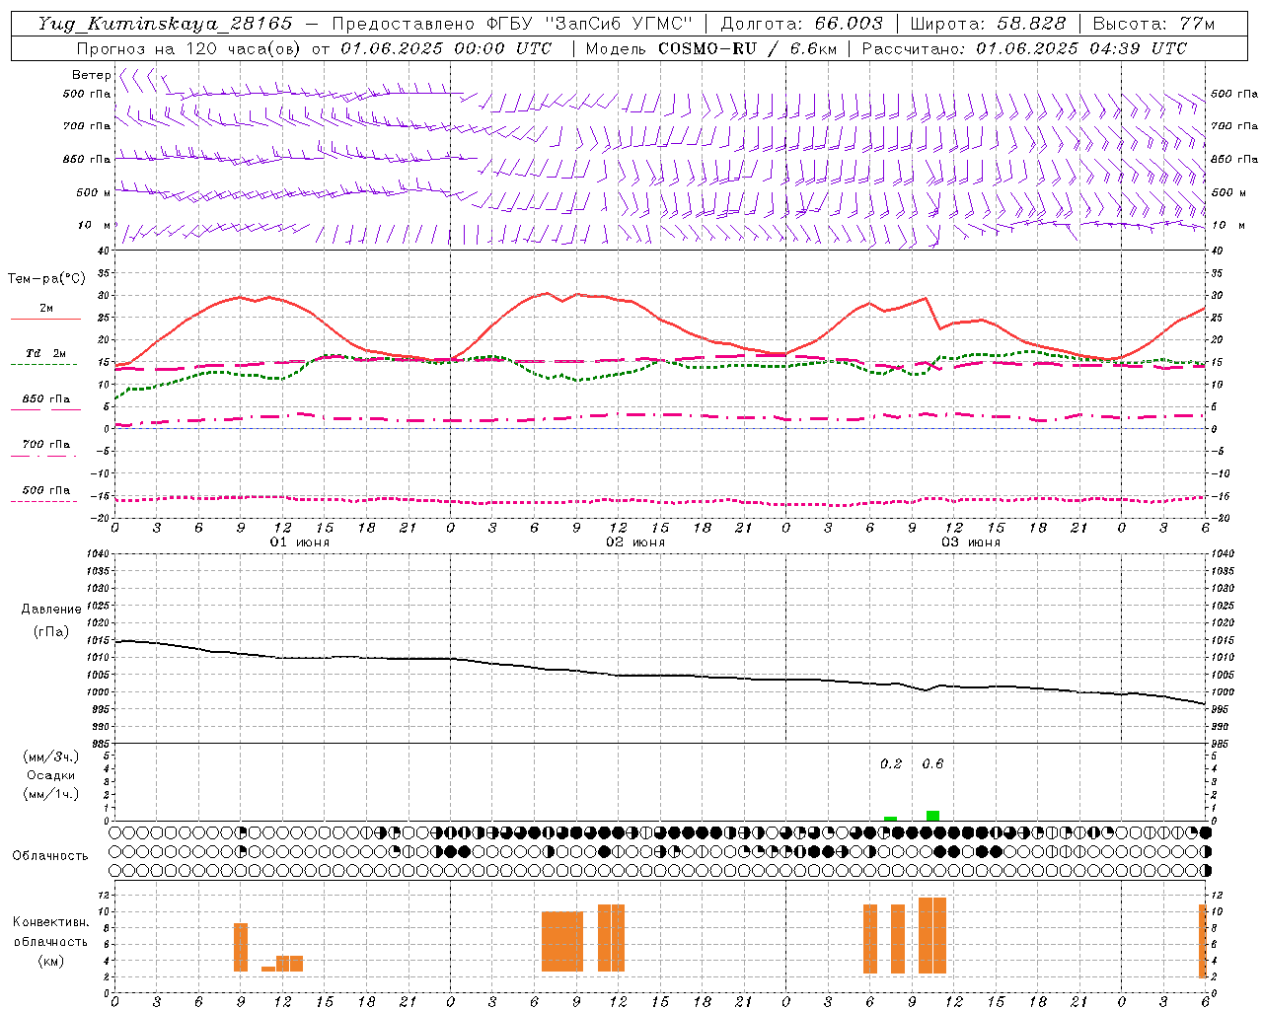Click the "Прогноз на 120 часа(ов)" text
Screen dimensions: 1263x1010
(x=189, y=48)
